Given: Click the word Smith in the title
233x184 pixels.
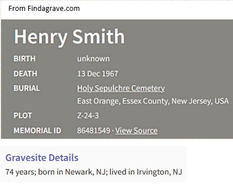Looking at the screenshot, I should pos(98,36).
